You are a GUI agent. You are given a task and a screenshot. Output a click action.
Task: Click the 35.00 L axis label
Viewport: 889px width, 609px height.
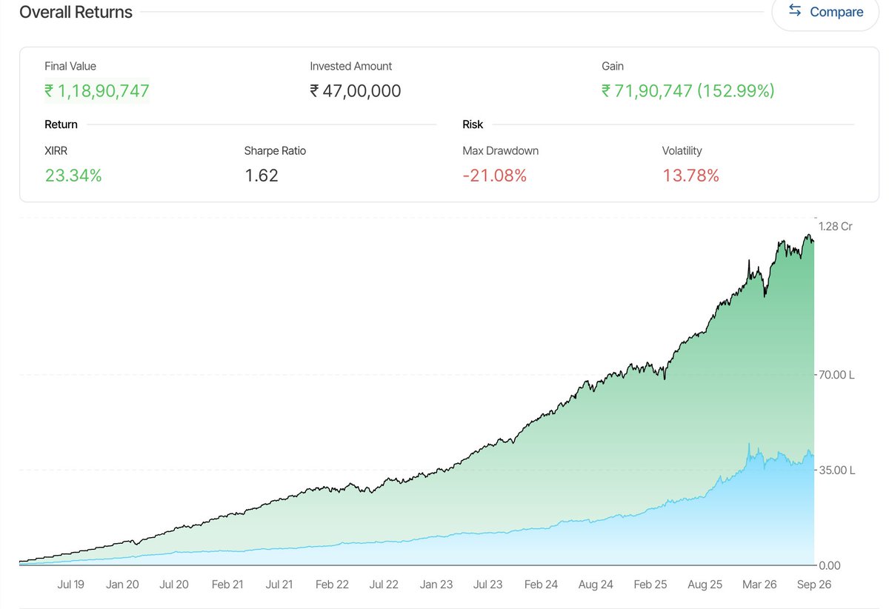coord(836,470)
